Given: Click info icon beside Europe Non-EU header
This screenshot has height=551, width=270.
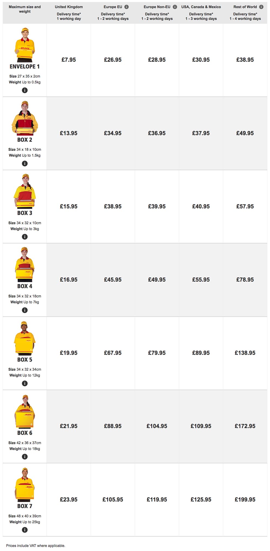Looking at the screenshot, I should click(175, 7).
